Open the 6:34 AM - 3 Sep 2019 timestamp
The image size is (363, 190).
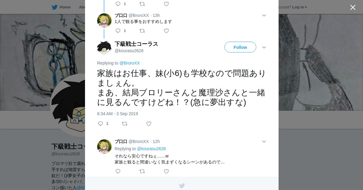(x=117, y=114)
